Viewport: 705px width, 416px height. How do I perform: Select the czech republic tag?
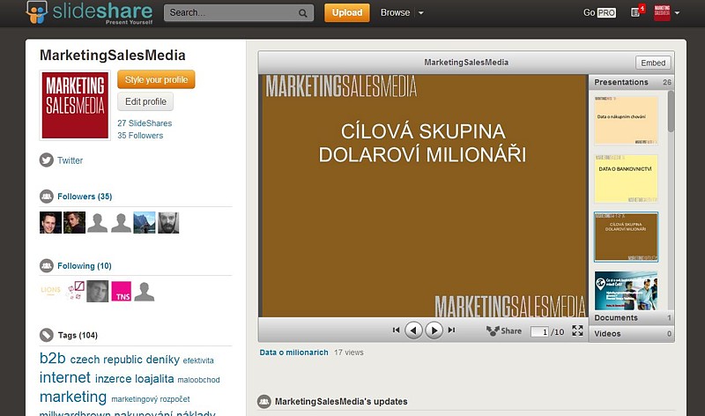click(x=106, y=360)
